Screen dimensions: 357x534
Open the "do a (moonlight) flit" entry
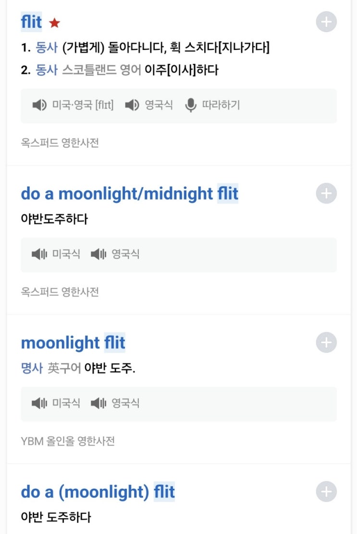98,492
